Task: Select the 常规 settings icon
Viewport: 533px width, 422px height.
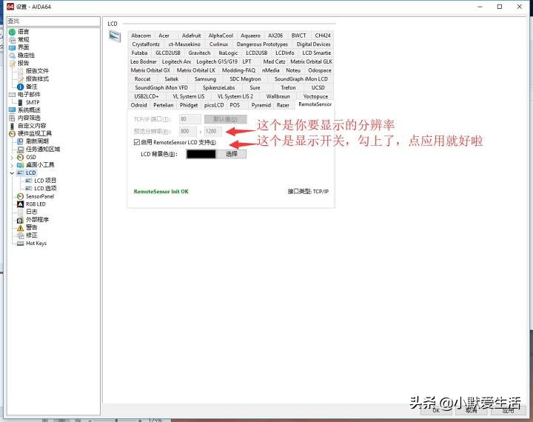Action: coord(13,40)
